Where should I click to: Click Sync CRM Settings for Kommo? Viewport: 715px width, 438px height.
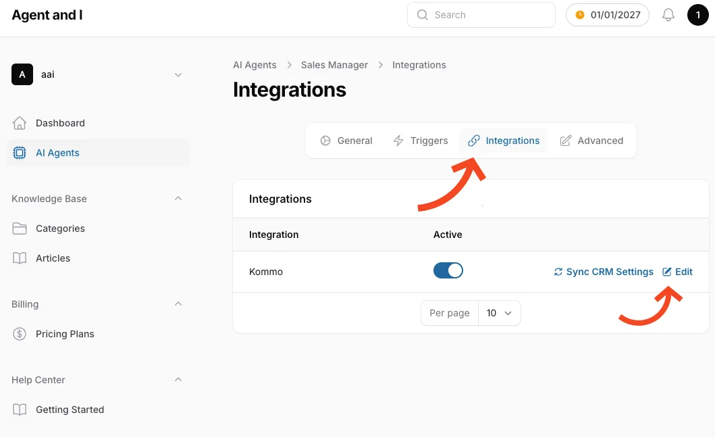pos(604,272)
